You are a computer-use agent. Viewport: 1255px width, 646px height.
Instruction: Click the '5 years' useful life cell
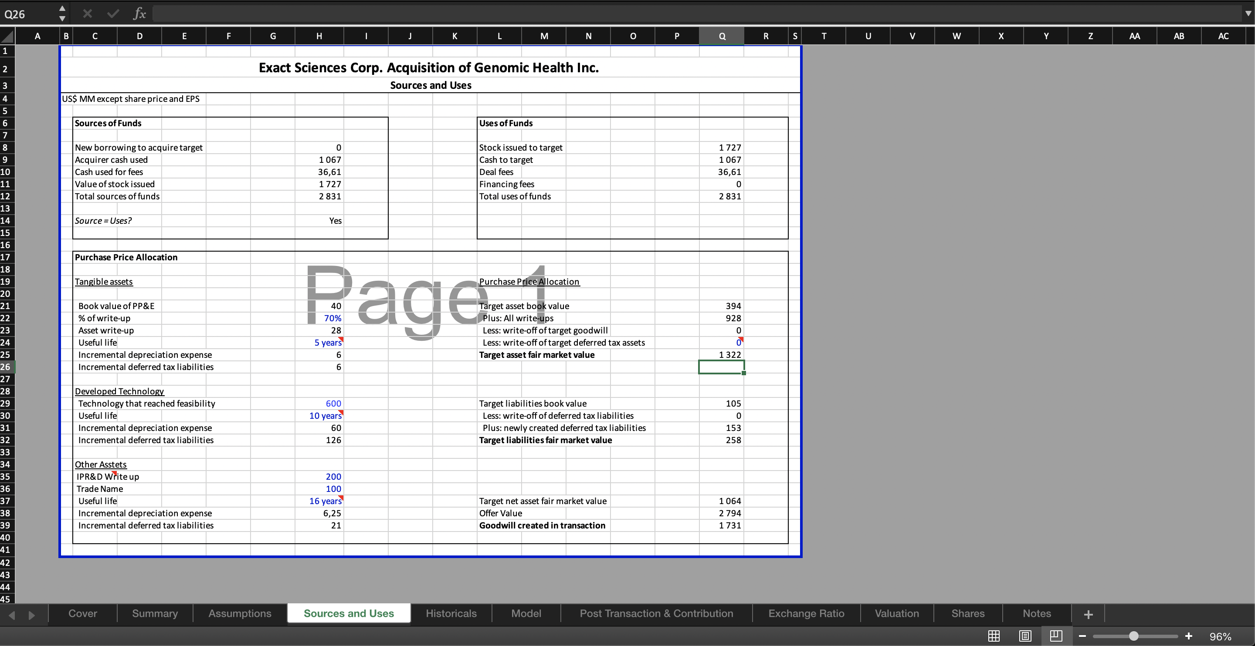[x=319, y=343]
